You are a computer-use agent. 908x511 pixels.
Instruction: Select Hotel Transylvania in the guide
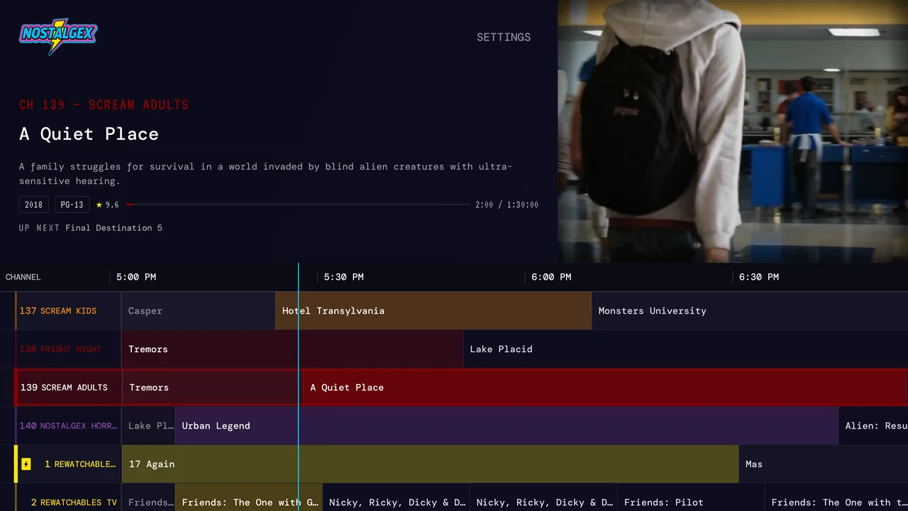tap(433, 311)
